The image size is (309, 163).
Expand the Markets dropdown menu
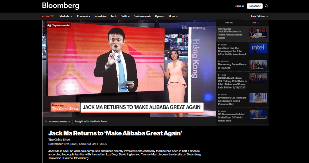[66, 16]
